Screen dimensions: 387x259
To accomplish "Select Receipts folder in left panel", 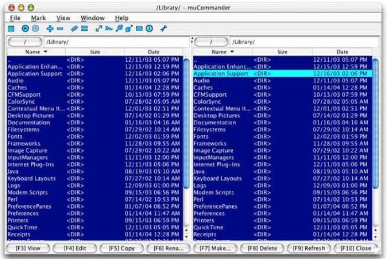I will click(x=95, y=234).
